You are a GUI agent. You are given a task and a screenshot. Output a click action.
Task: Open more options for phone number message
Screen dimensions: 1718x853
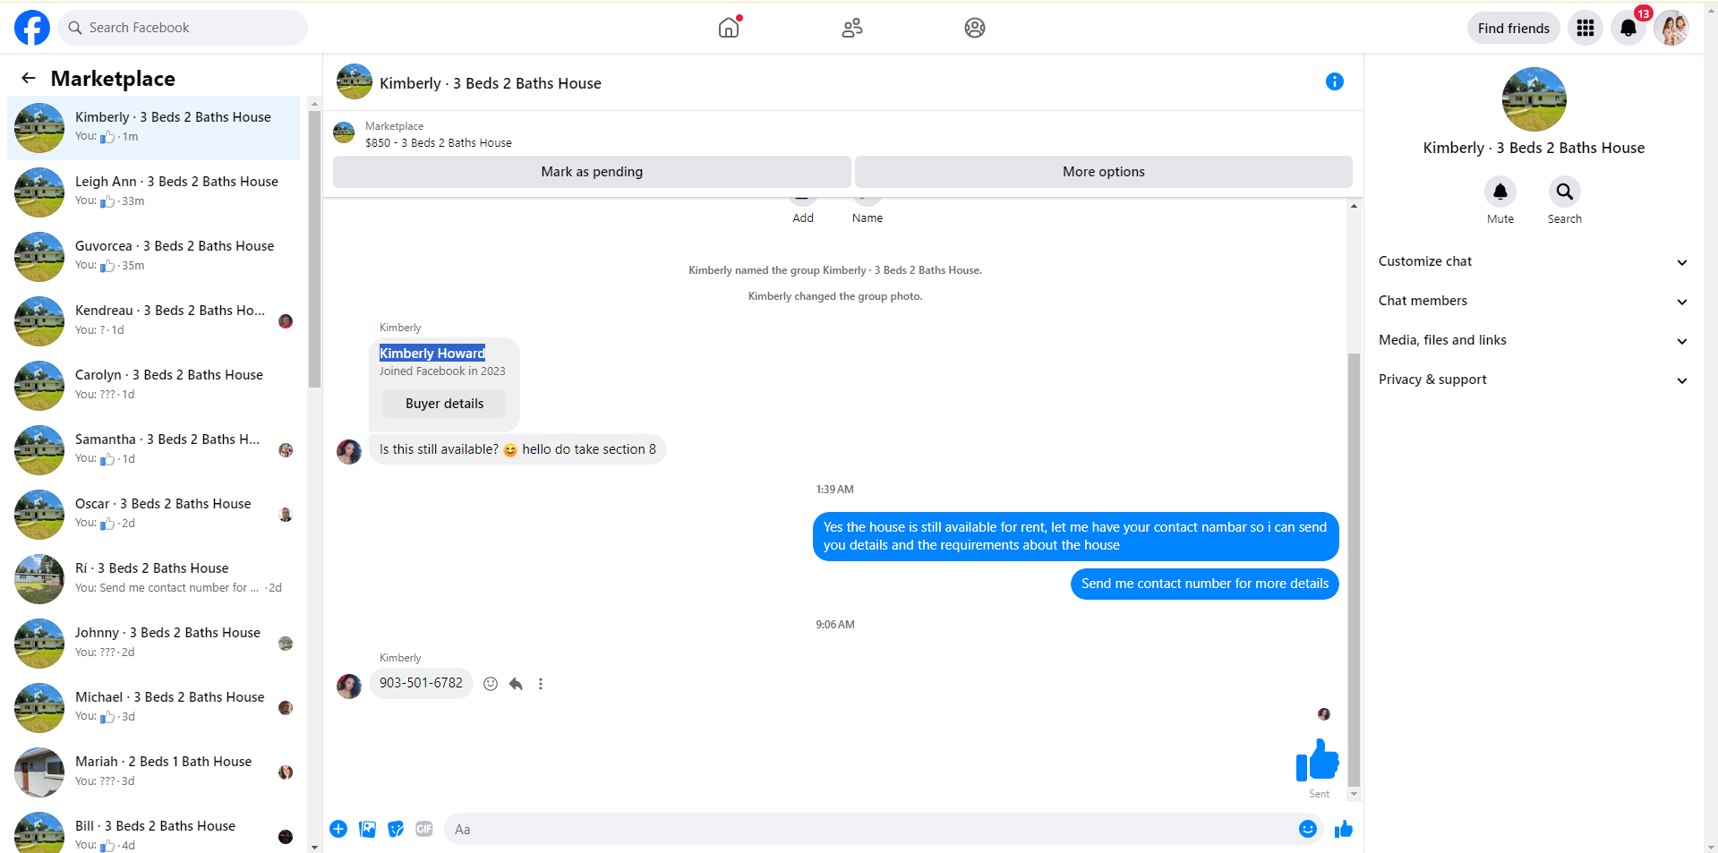541,684
